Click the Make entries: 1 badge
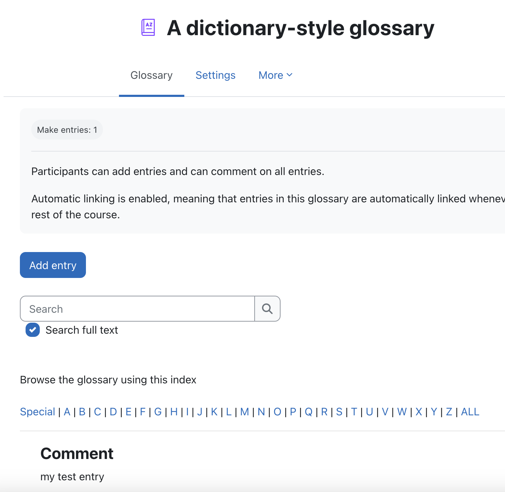The height and width of the screenshot is (492, 505). [x=67, y=130]
